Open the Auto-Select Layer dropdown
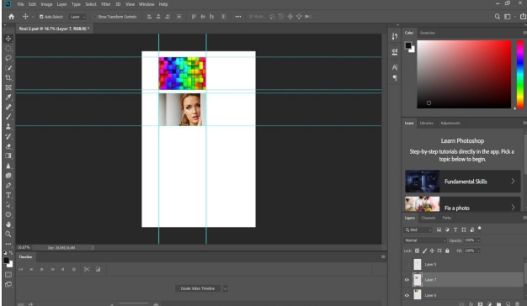The width and height of the screenshot is (527, 306). point(77,17)
